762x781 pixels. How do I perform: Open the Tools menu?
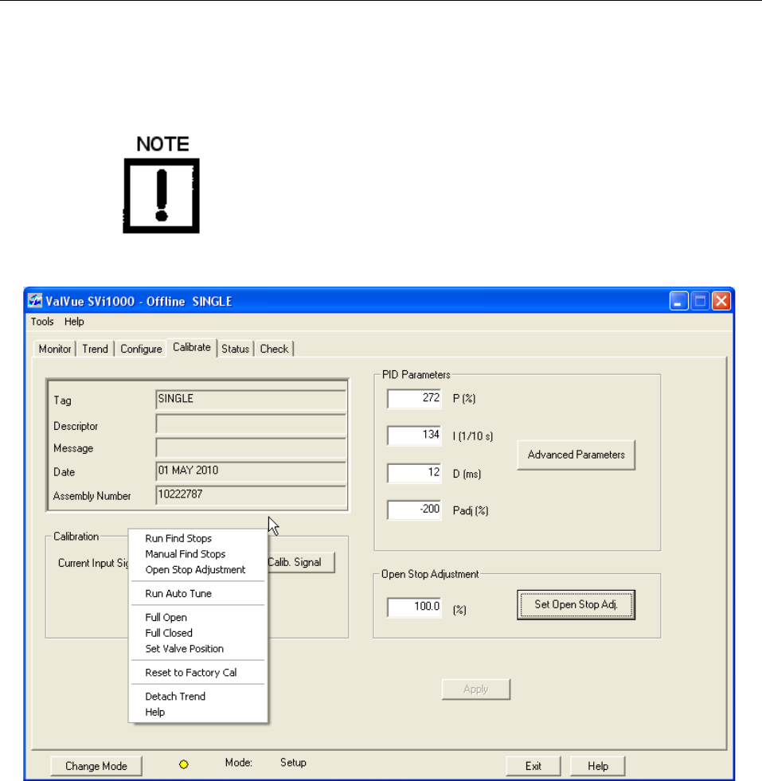42,322
